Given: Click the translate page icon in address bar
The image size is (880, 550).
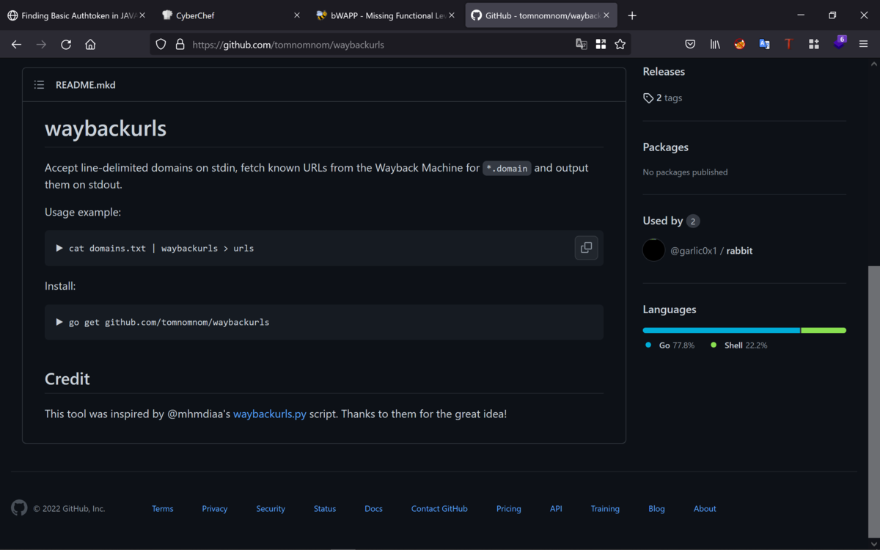Looking at the screenshot, I should click(x=582, y=44).
